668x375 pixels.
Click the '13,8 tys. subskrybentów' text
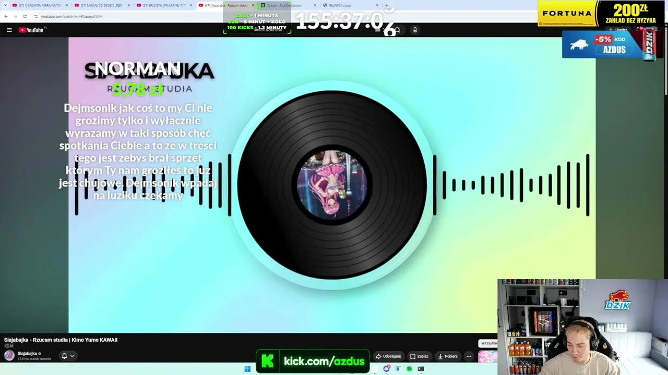pyautogui.click(x=34, y=359)
